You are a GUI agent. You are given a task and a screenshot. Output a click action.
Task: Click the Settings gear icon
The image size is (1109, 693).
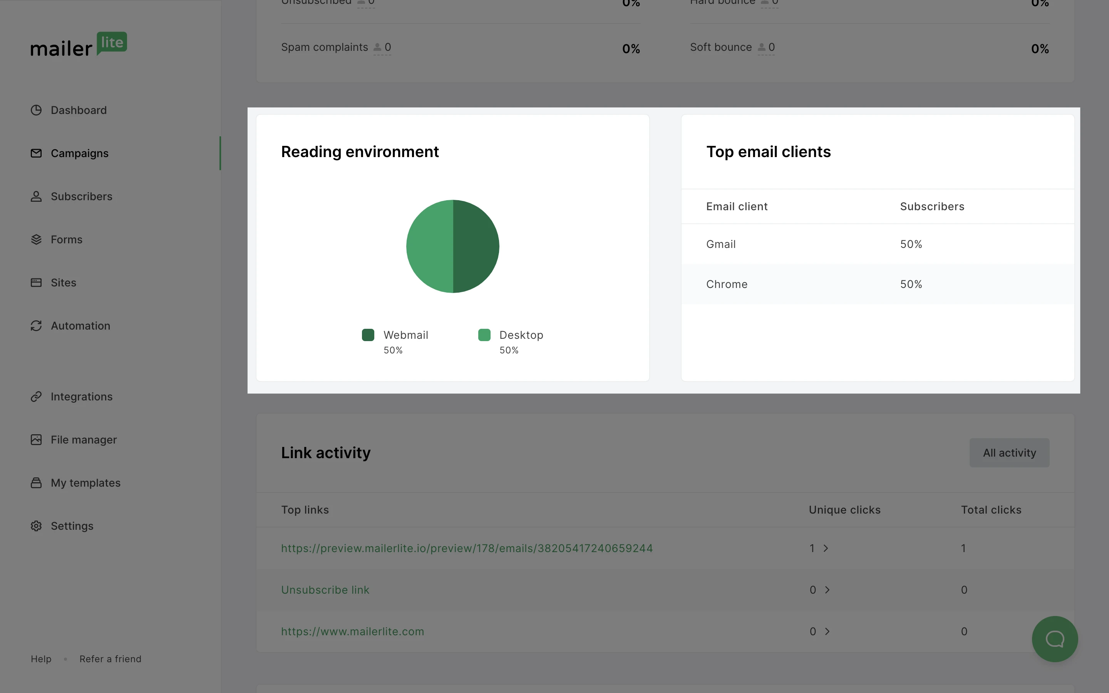36,526
